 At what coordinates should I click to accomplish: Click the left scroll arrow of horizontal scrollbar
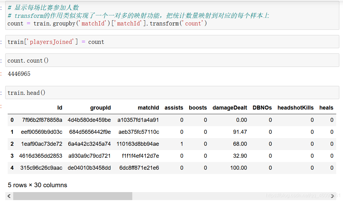coord(9,196)
